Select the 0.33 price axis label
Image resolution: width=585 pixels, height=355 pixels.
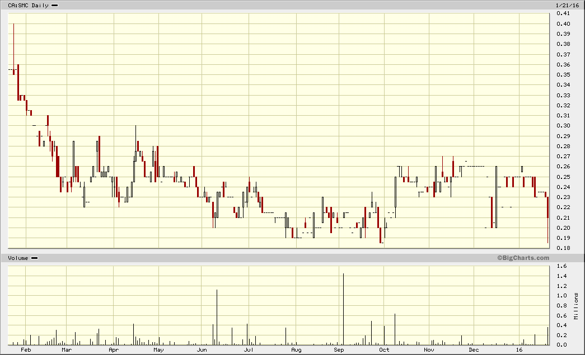click(x=563, y=96)
